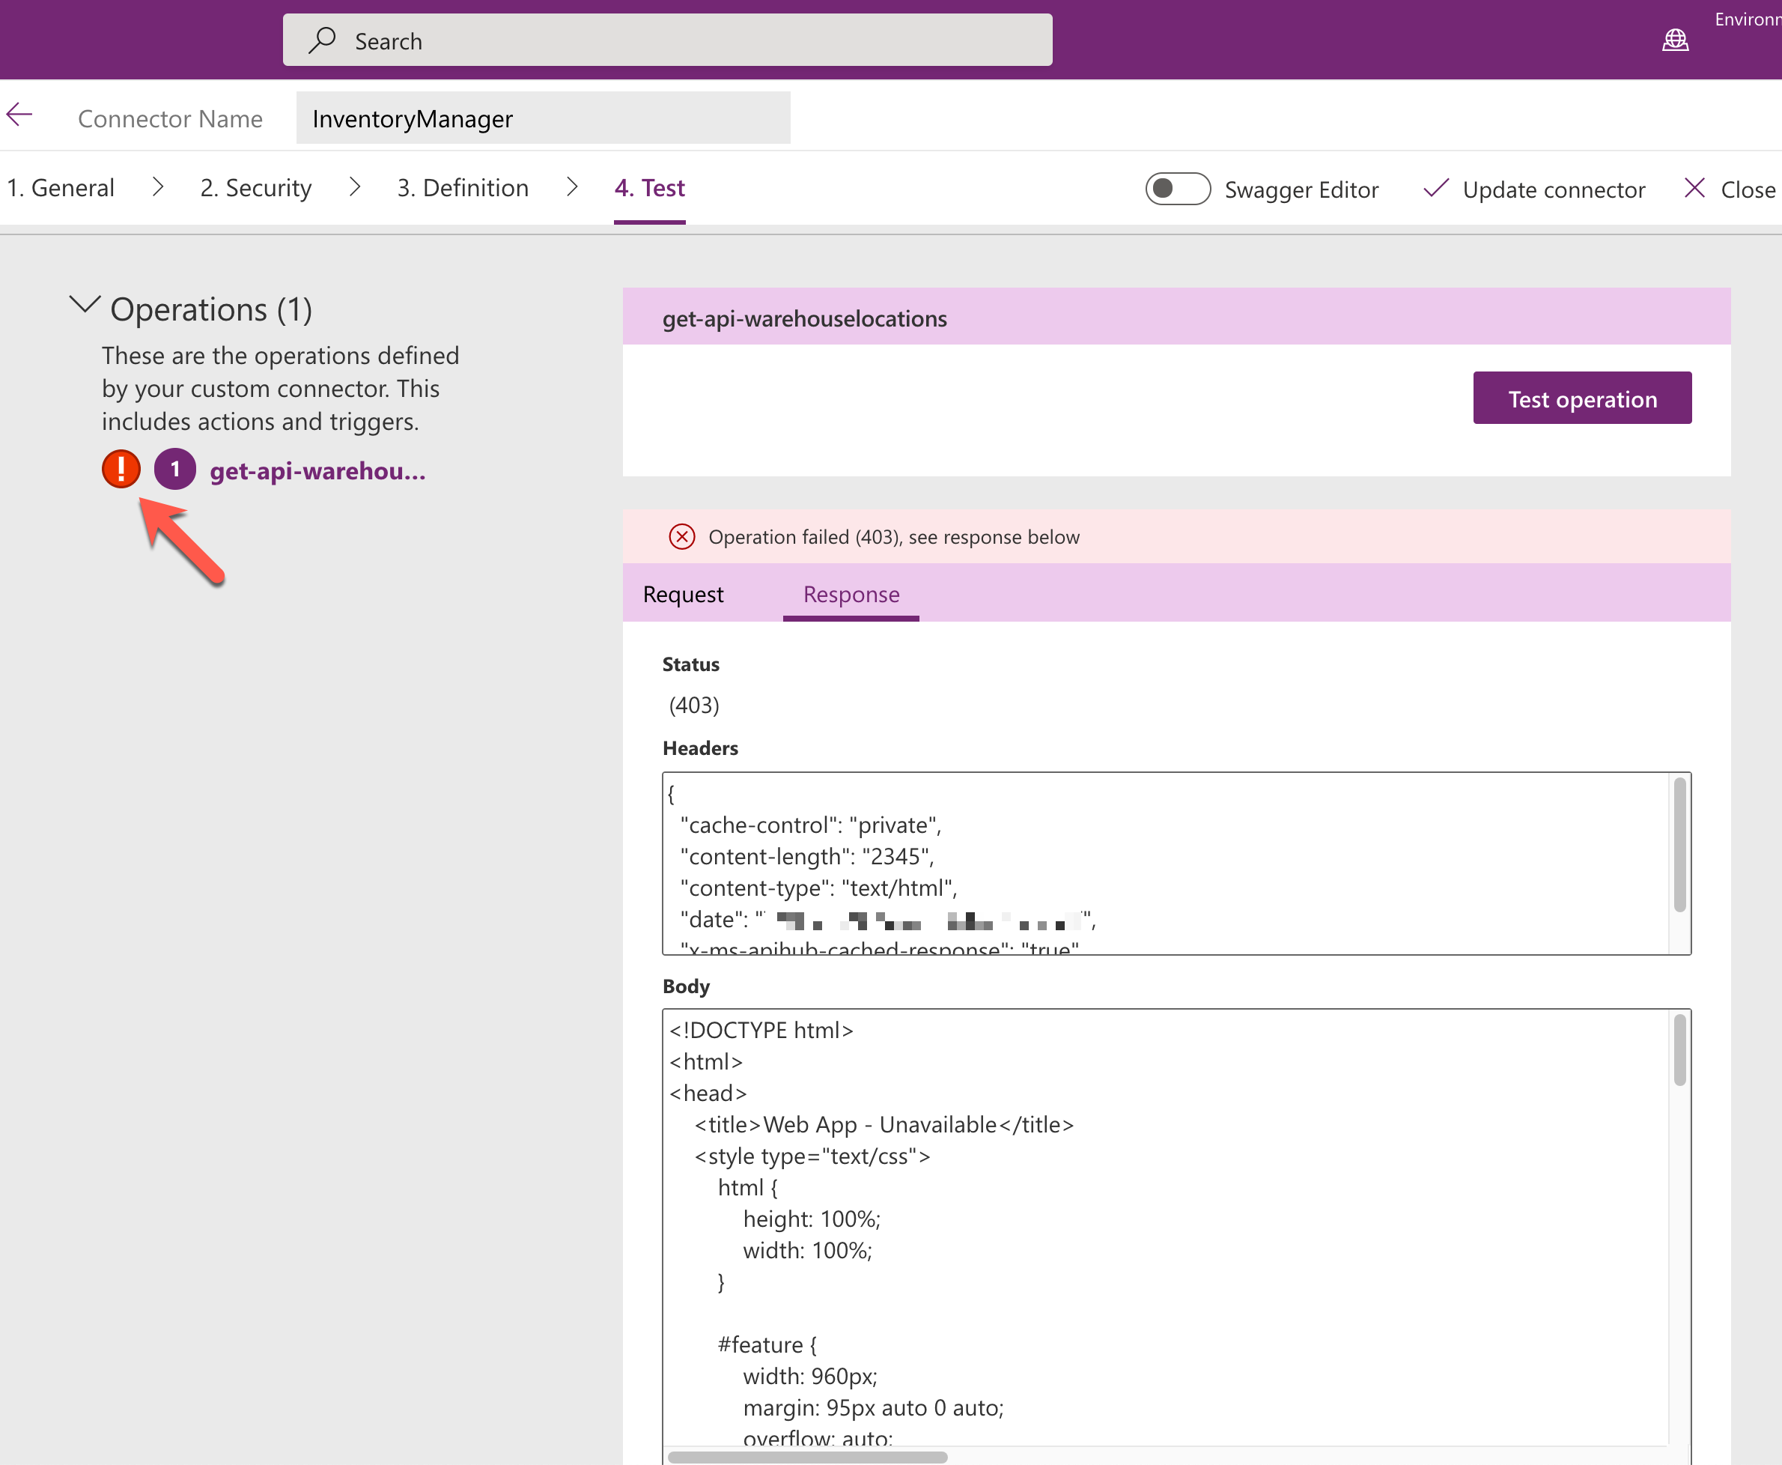Open the 2. Security step
The width and height of the screenshot is (1782, 1465).
[255, 187]
